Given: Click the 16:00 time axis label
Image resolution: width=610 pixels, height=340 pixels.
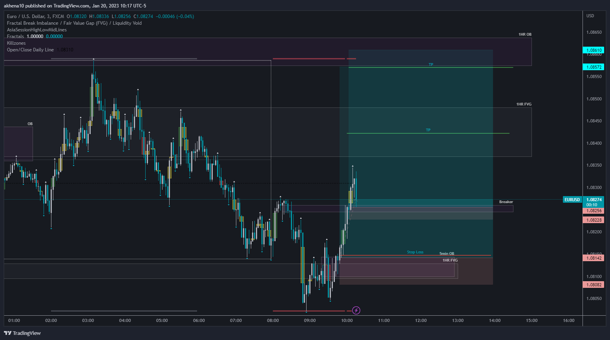Looking at the screenshot, I should (569, 320).
